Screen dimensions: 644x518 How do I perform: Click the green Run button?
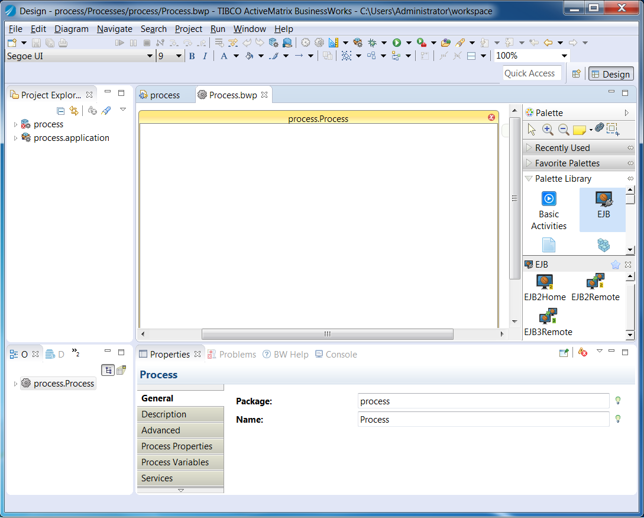397,43
